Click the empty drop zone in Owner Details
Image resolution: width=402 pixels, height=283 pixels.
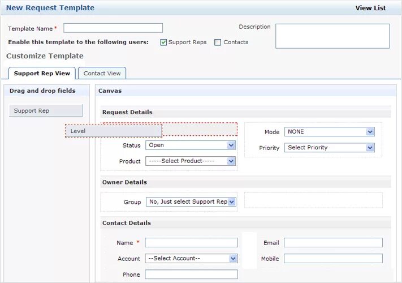313,200
